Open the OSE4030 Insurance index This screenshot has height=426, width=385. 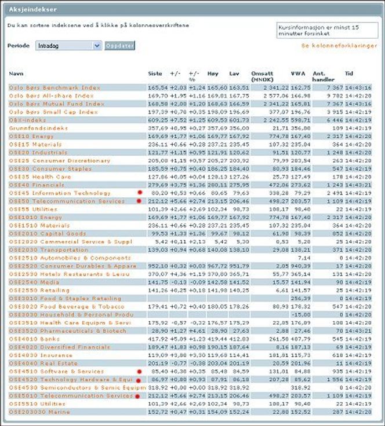click(41, 355)
